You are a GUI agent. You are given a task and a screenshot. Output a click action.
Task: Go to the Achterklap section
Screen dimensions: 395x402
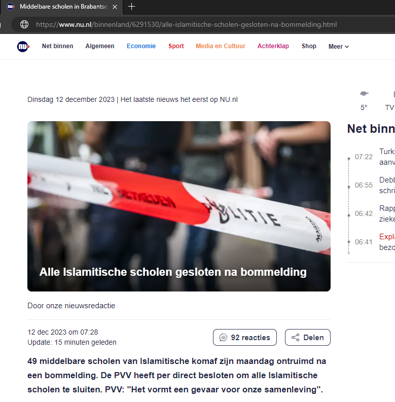point(273,46)
